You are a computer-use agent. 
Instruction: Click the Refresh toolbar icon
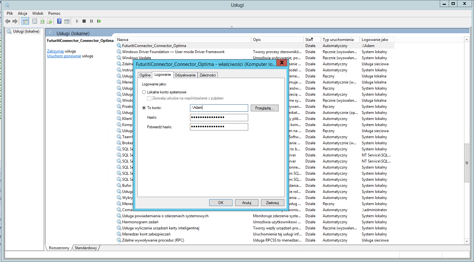pos(42,21)
